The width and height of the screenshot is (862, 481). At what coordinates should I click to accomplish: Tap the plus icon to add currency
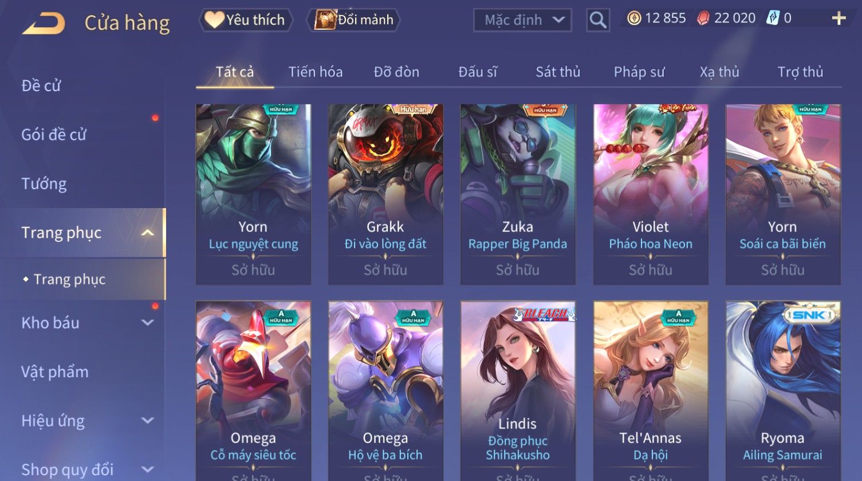(839, 19)
